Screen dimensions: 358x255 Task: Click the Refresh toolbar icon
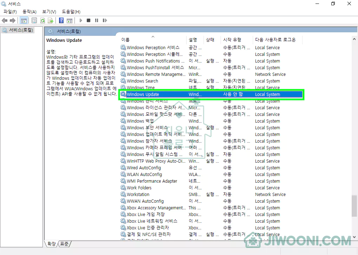43,20
